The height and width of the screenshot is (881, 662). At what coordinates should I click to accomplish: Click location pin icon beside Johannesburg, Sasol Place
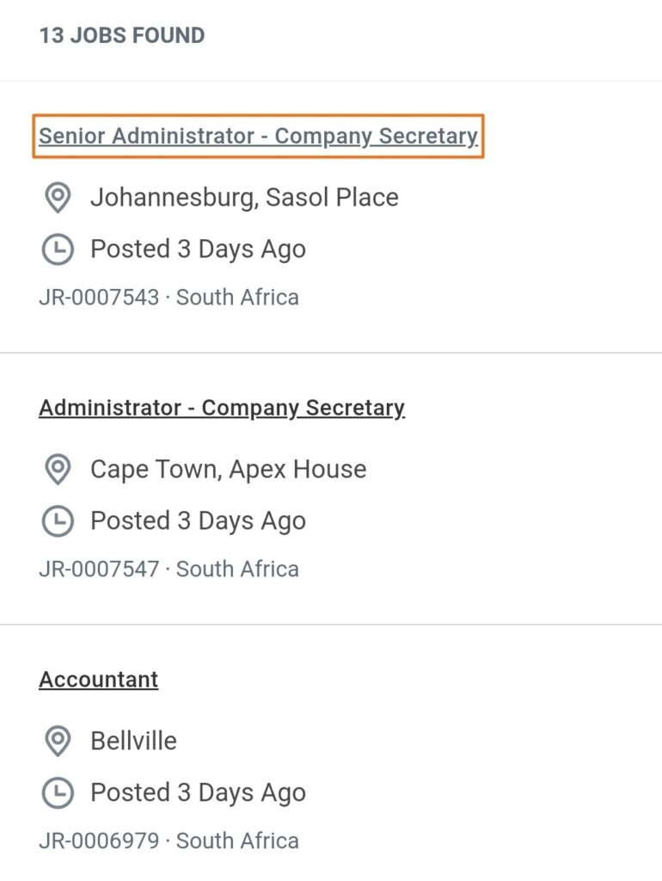(x=57, y=198)
